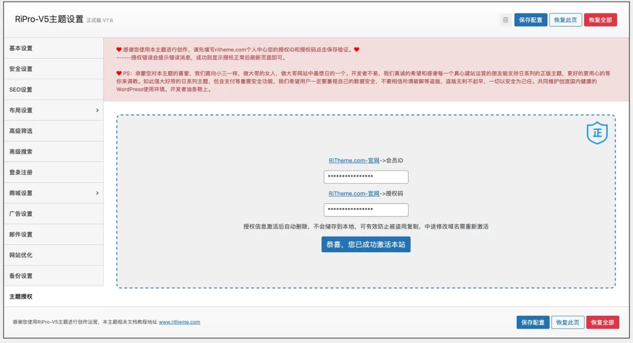Click the 会员ID password input field
Screen dimensions: 633x343
(x=366, y=177)
